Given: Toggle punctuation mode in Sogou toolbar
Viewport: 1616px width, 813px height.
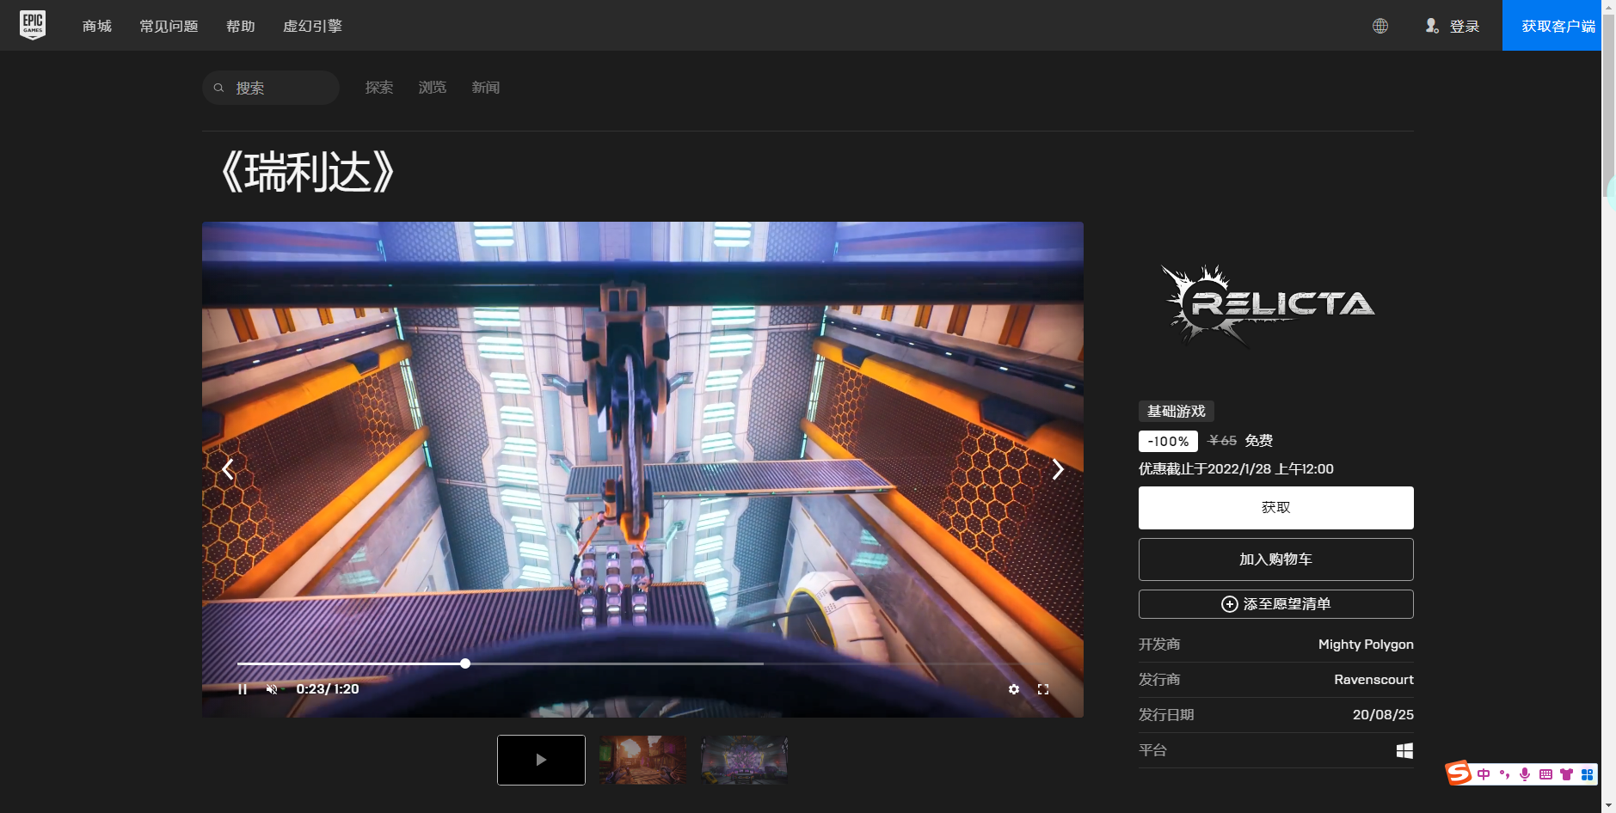Looking at the screenshot, I should point(1504,773).
